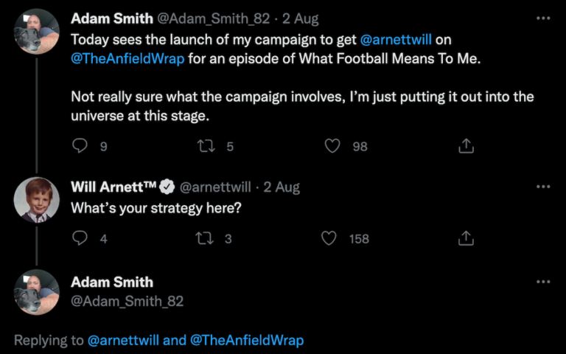Open more options on Will Arnett's tweet

(x=543, y=187)
